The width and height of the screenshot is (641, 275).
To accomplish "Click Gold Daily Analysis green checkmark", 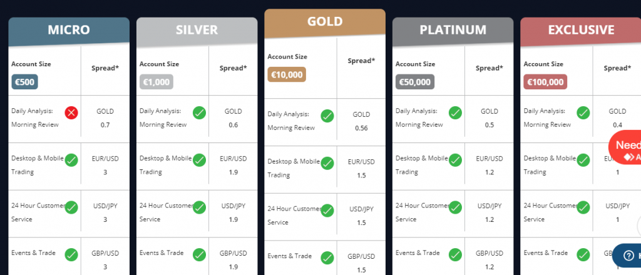I will (x=327, y=116).
